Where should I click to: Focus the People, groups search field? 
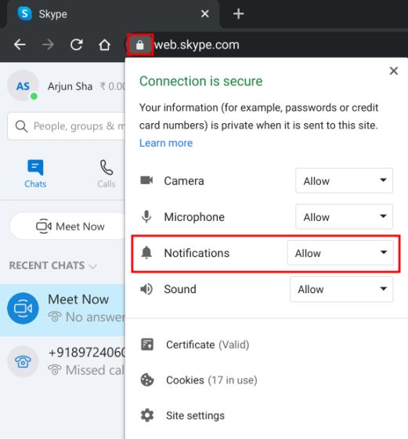67,126
